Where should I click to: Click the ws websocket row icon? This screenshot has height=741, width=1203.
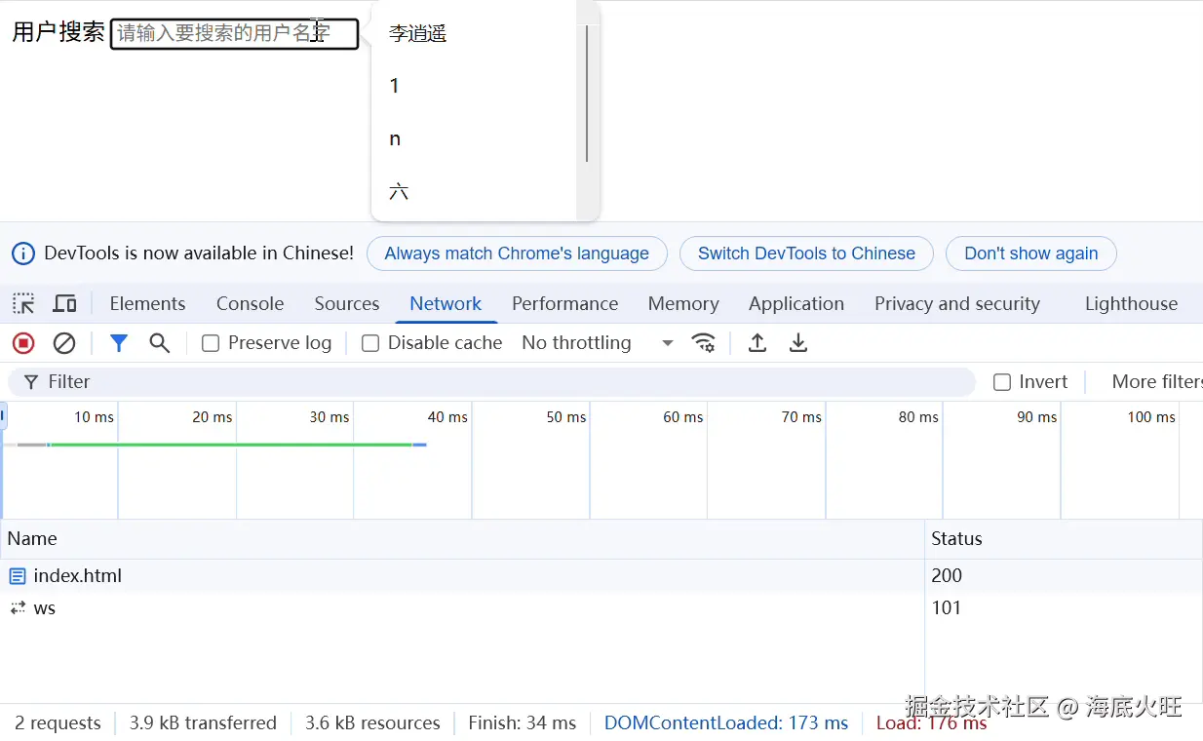[x=18, y=608]
